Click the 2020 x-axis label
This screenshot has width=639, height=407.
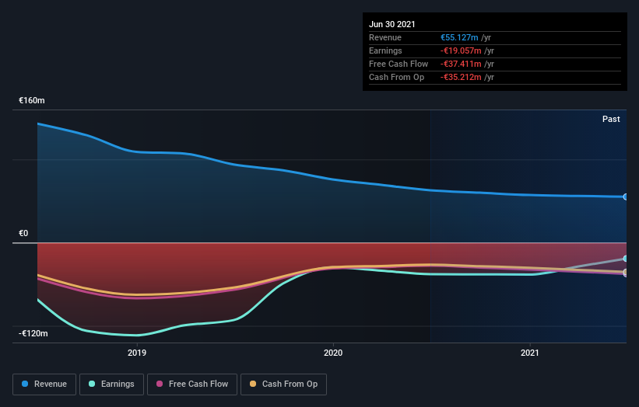point(333,353)
